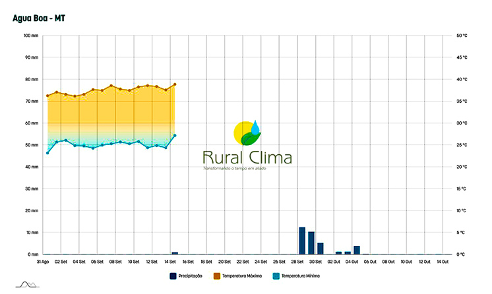492x294 pixels.
Task: Click the Rural Clima watermark text
Action: (x=247, y=158)
